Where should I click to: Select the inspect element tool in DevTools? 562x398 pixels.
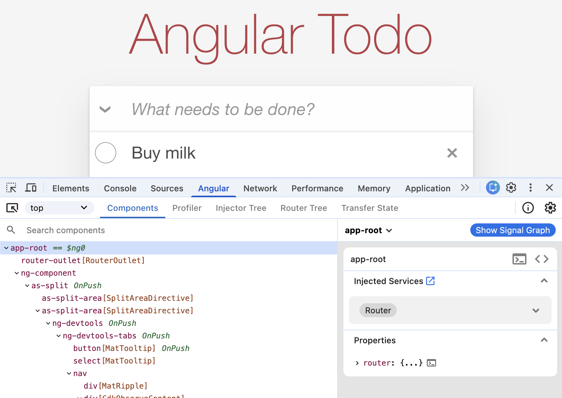pos(11,187)
